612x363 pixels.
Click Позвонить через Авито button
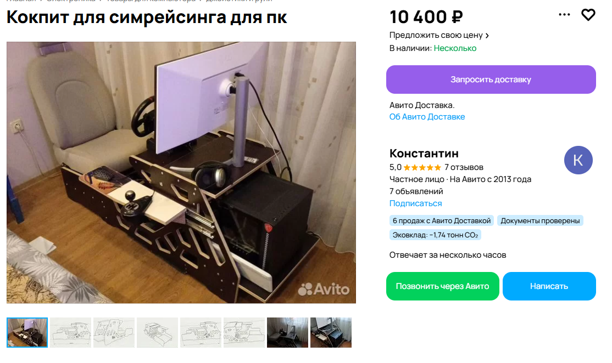click(443, 286)
